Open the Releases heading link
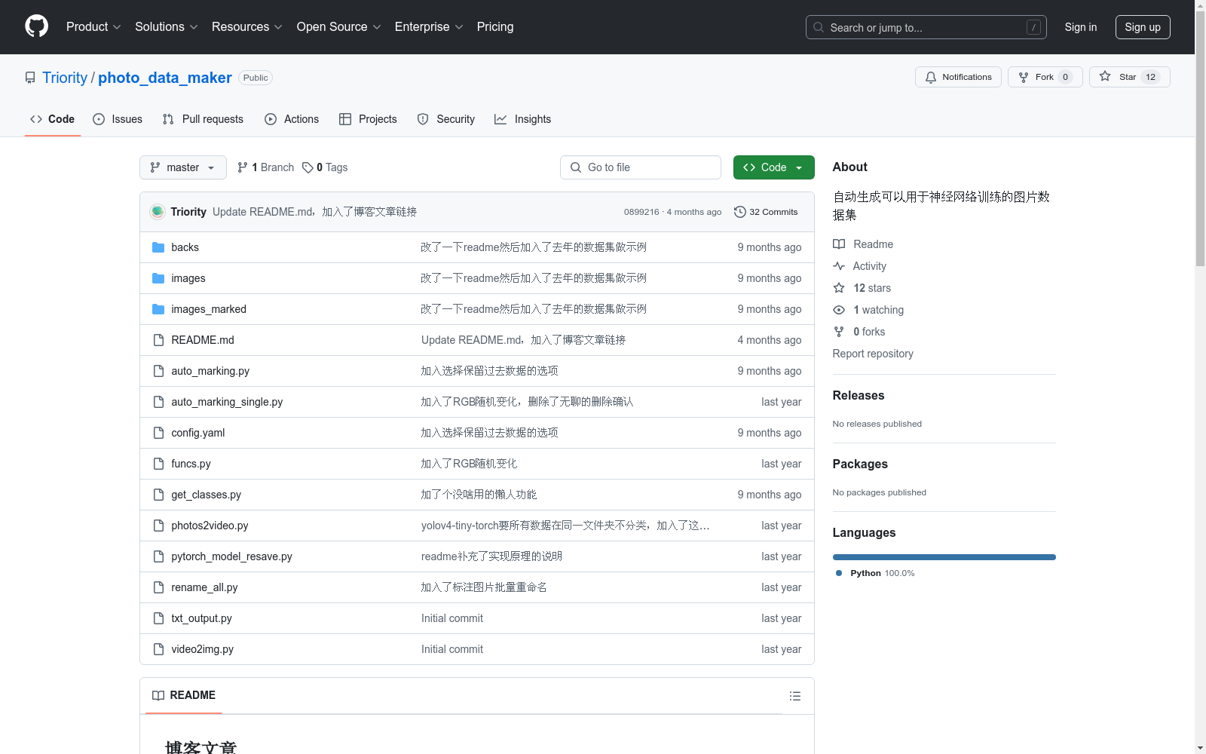1206x754 pixels. coord(859,395)
